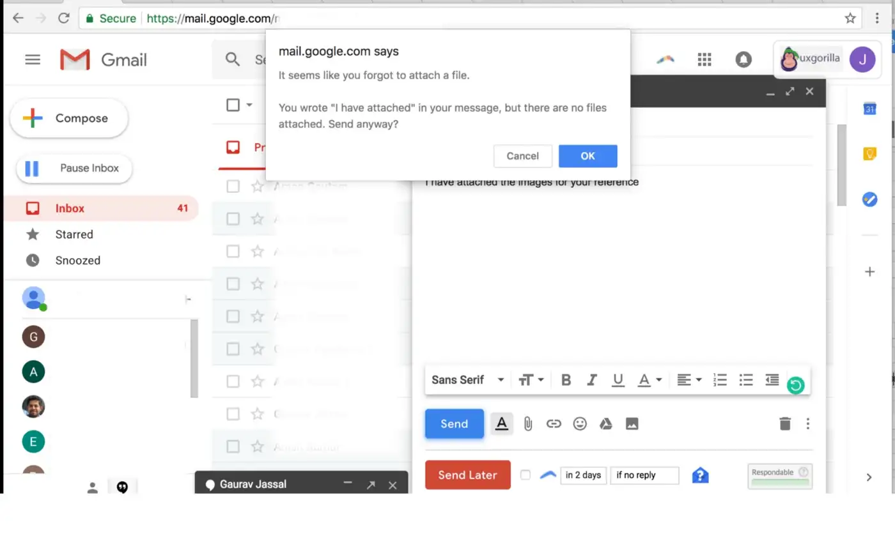
Task: Open the text color dropdown
Action: click(650, 380)
